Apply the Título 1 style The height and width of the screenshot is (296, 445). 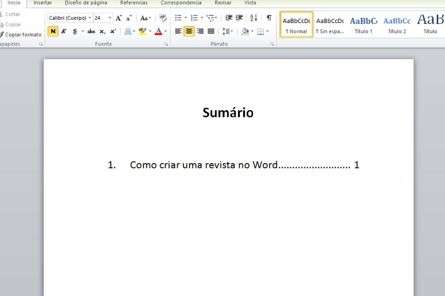(363, 24)
